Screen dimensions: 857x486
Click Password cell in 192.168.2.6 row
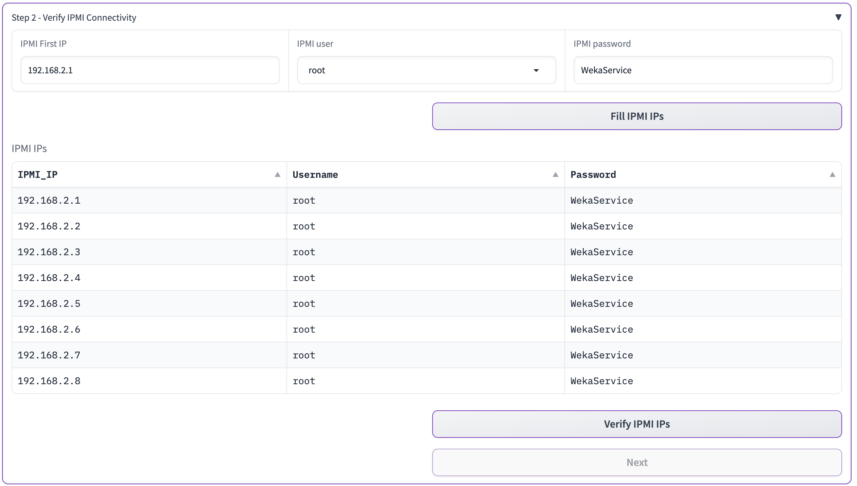click(x=601, y=330)
